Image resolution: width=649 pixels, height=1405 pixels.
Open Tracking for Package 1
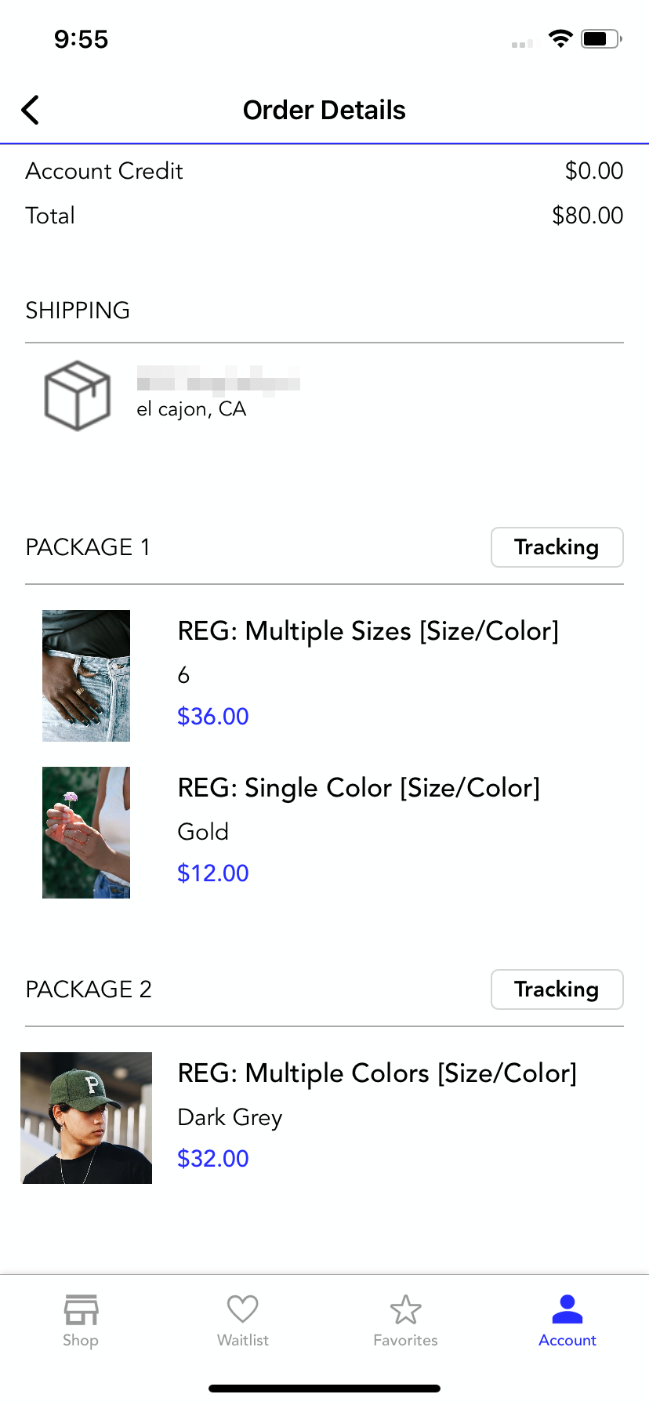(557, 547)
